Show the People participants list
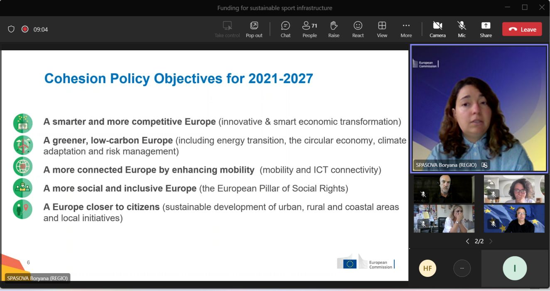The height and width of the screenshot is (291, 550). [309, 30]
